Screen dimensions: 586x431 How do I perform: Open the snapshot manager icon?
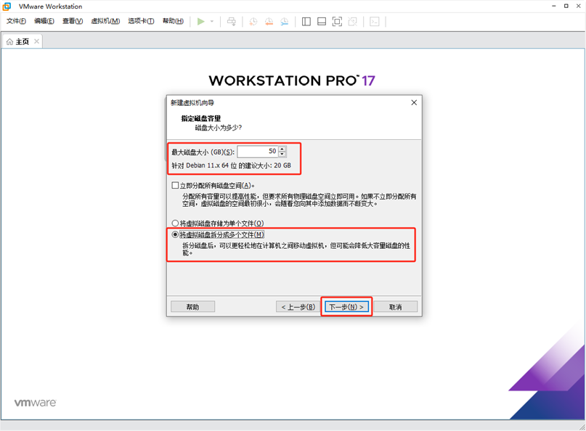(x=285, y=21)
